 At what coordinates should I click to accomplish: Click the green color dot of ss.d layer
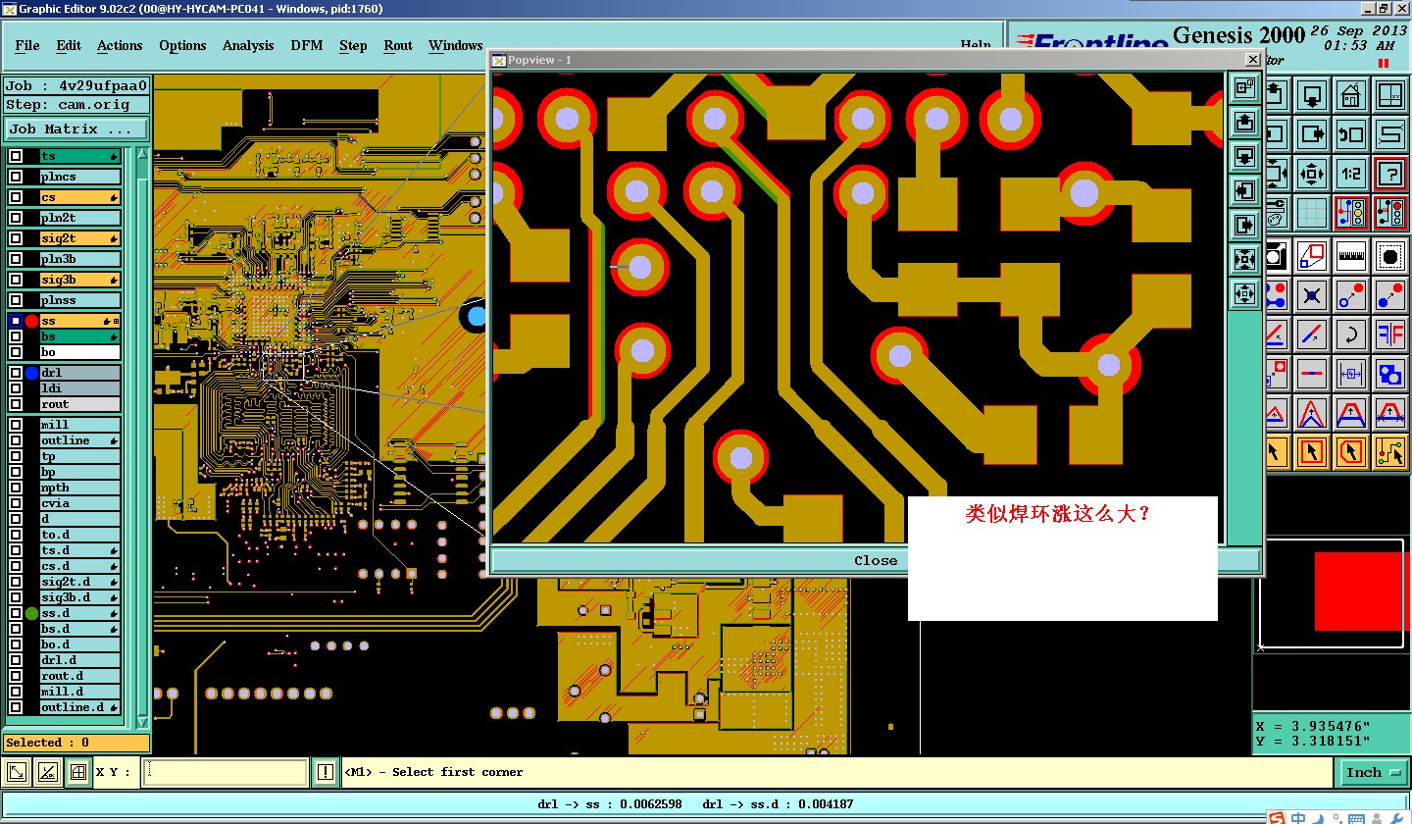tap(32, 613)
